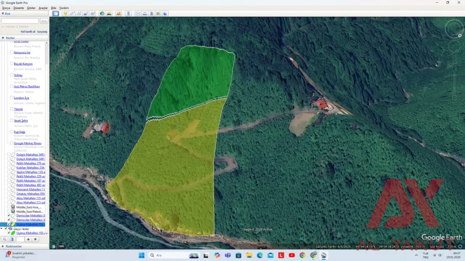Tick the Fuji Dağı checkbox
Screen dimensions: 465x261
click(x=12, y=132)
